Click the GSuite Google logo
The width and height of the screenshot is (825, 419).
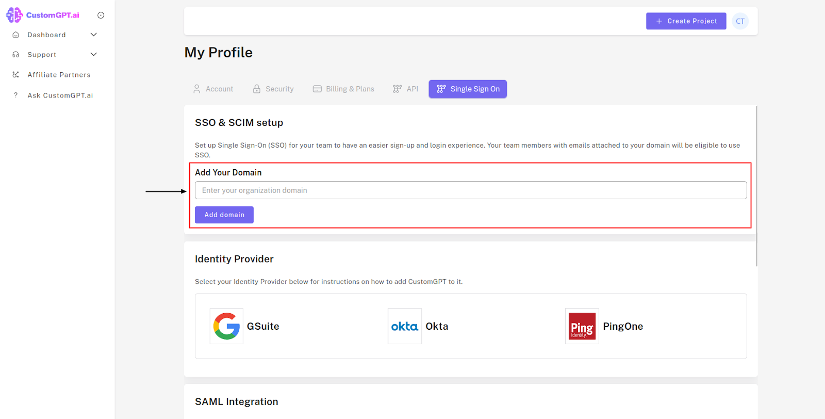(x=226, y=326)
